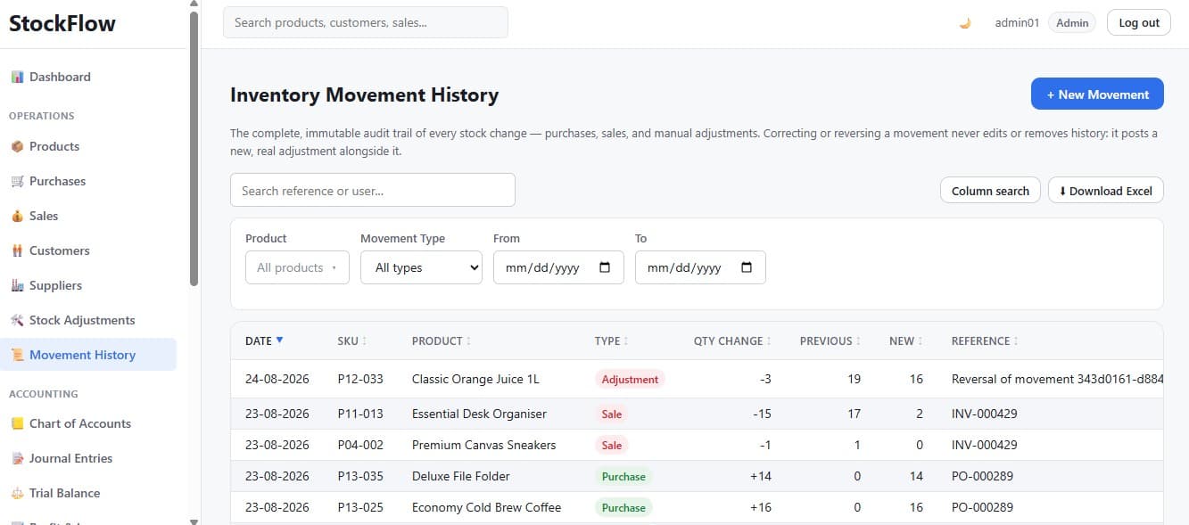Click the 24-08-2026 date cell
This screenshot has width=1189, height=525.
point(277,379)
